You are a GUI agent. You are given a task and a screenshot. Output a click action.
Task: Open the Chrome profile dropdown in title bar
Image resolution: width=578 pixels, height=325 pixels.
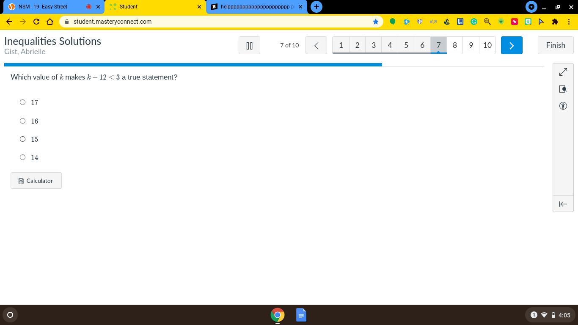point(531,7)
